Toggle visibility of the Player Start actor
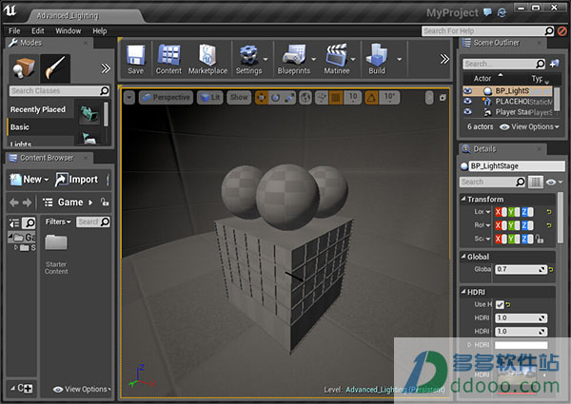This screenshot has width=571, height=404. (467, 111)
